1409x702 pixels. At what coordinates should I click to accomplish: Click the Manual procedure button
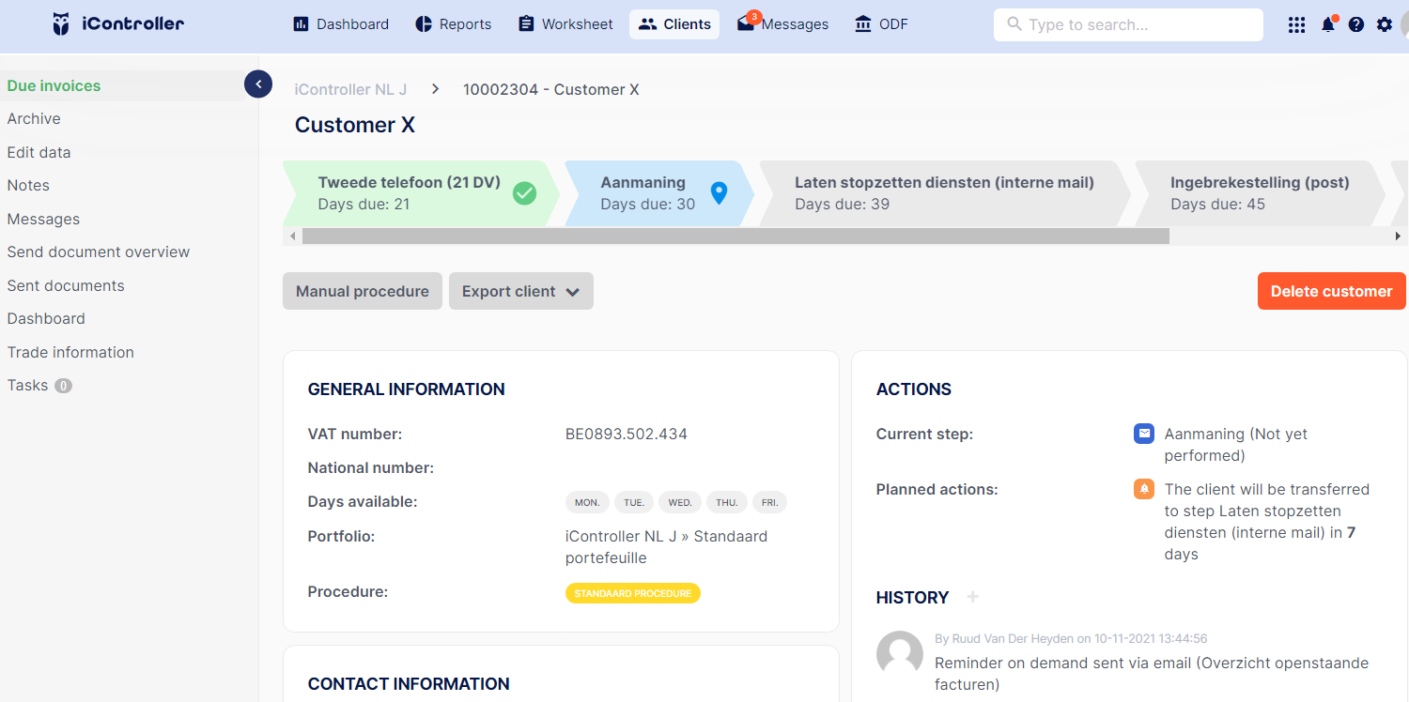point(363,291)
